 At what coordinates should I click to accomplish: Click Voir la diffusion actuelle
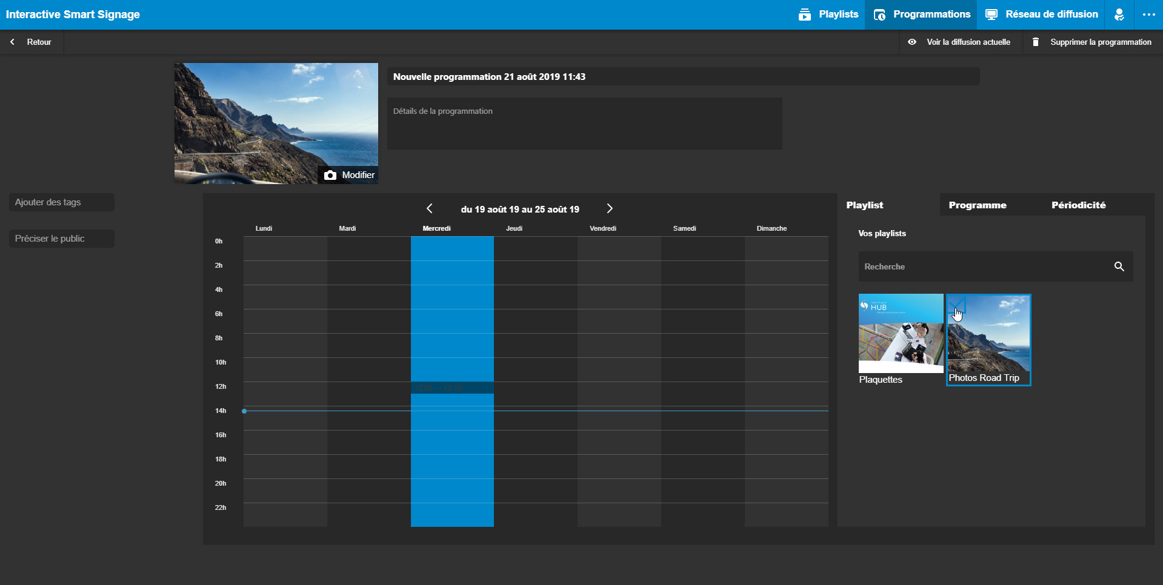click(x=959, y=42)
